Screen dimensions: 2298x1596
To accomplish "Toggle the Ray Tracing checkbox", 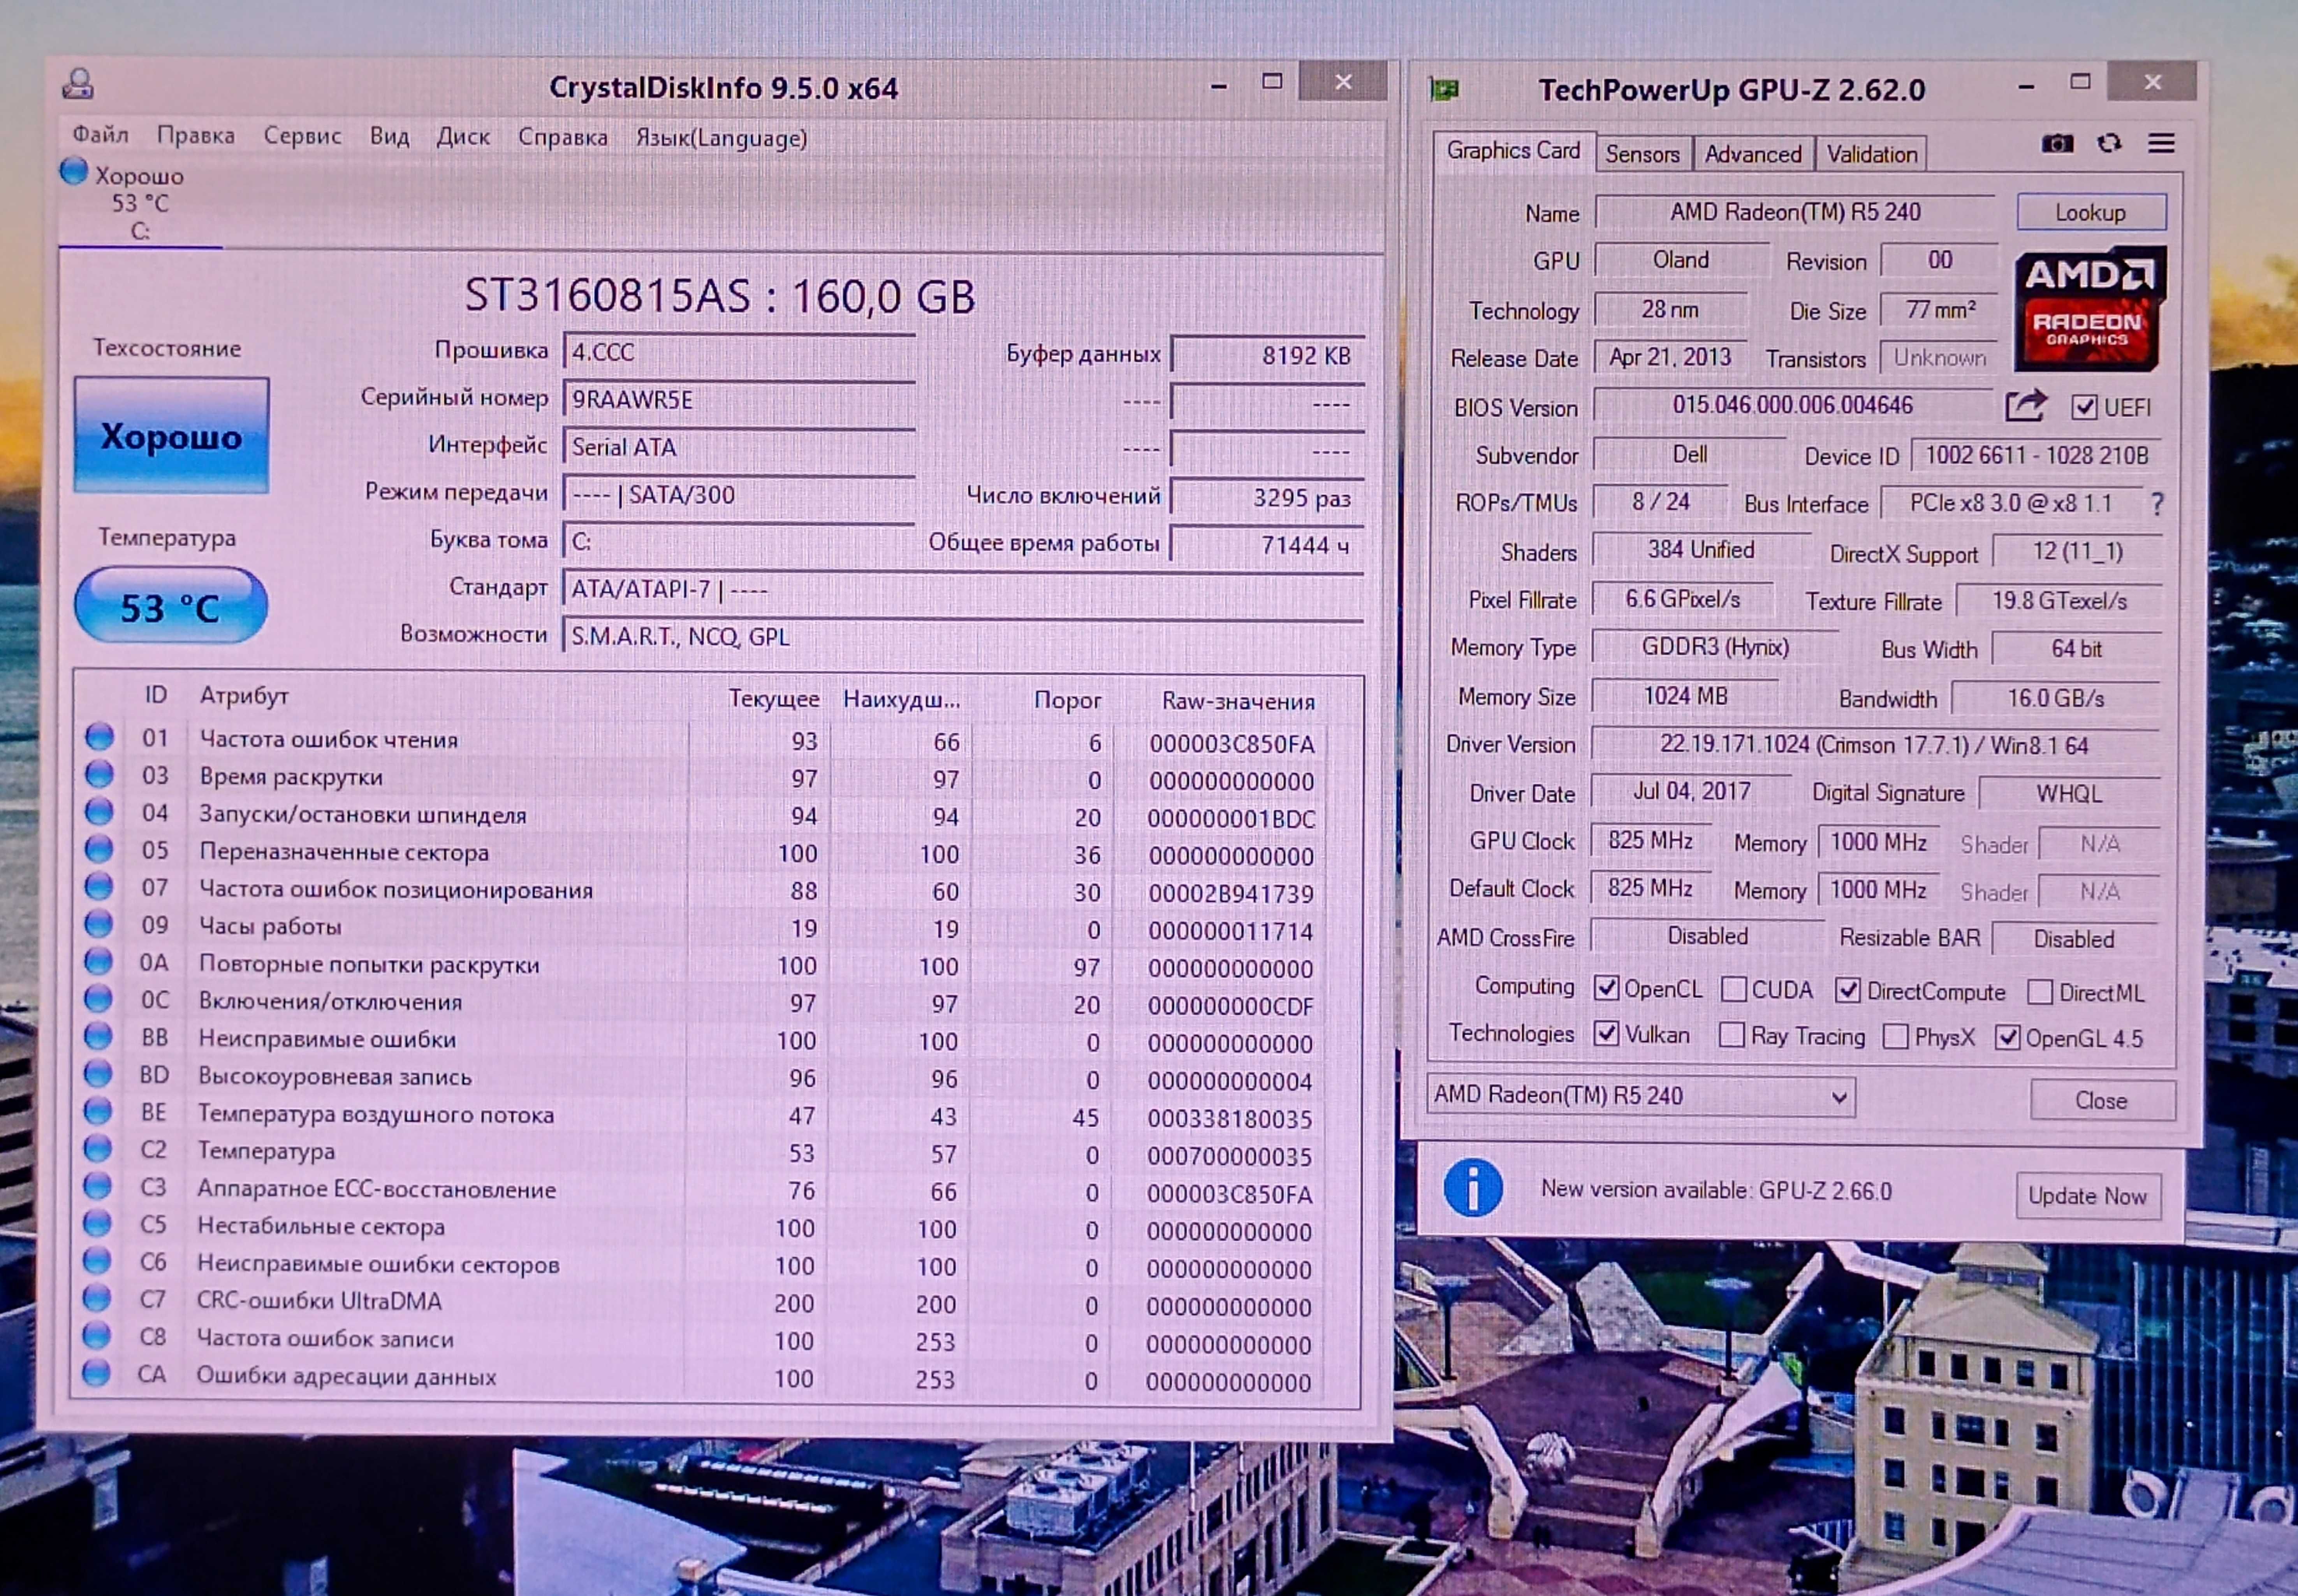I will pyautogui.click(x=1732, y=1035).
